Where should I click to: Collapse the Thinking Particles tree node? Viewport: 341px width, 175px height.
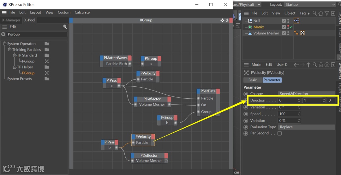click(x=10, y=50)
